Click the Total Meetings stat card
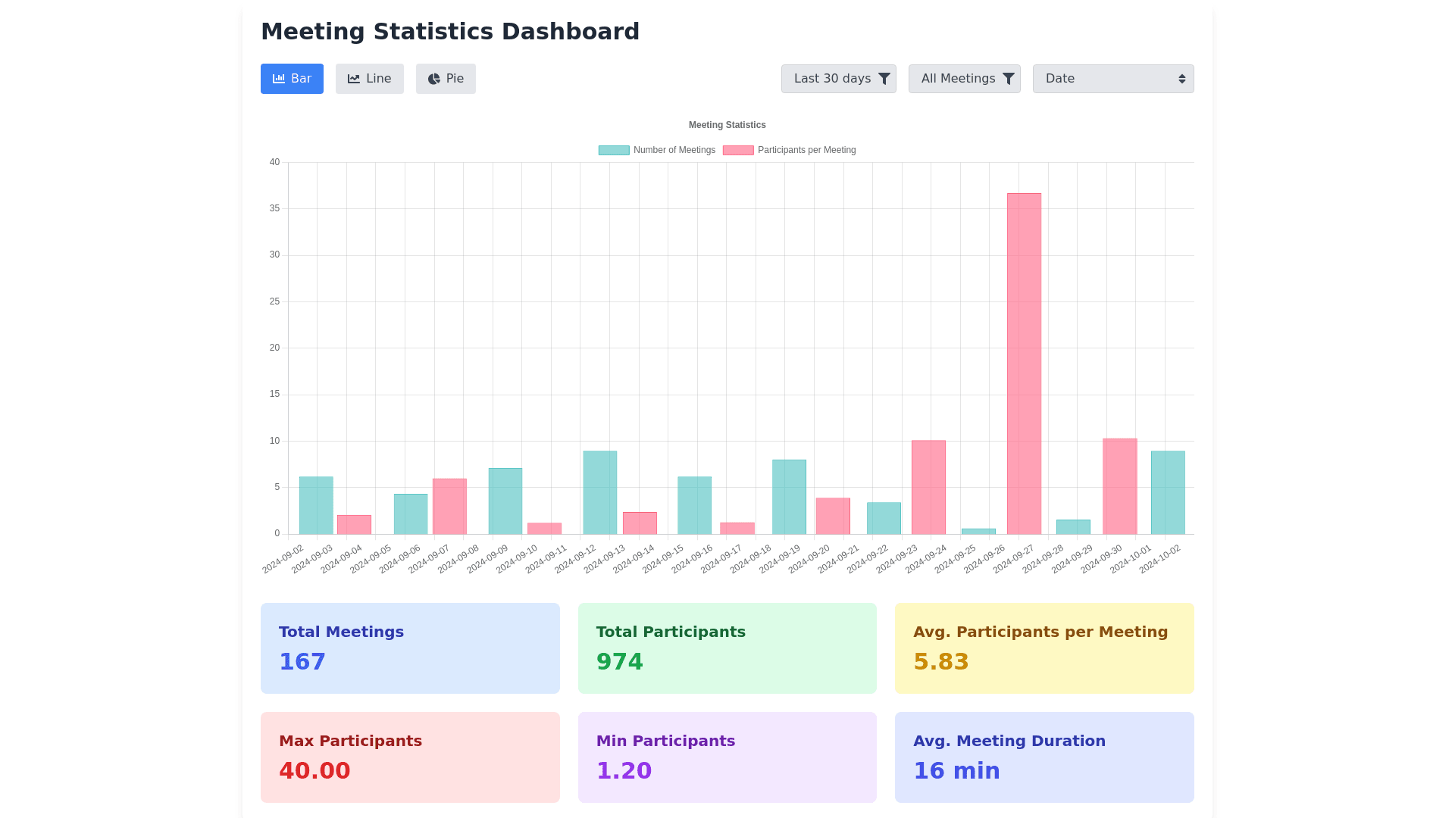1455x818 pixels. 410,648
